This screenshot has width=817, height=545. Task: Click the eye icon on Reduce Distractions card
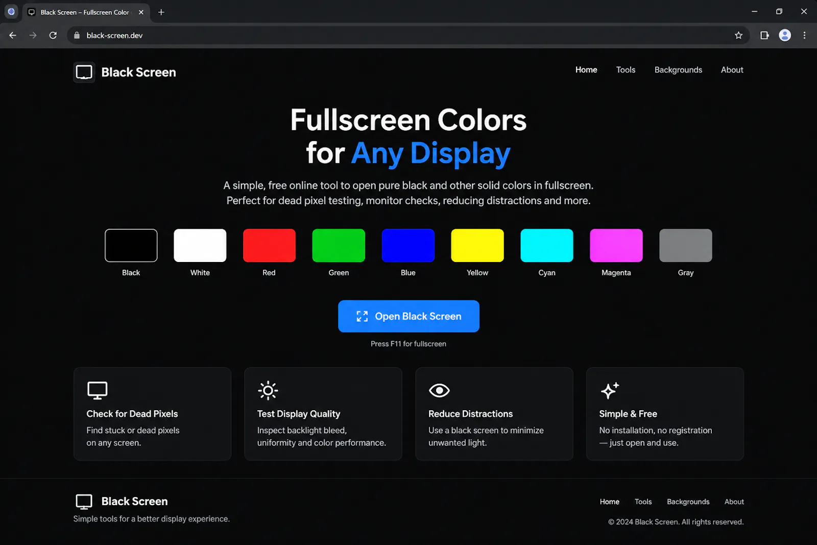pyautogui.click(x=439, y=390)
